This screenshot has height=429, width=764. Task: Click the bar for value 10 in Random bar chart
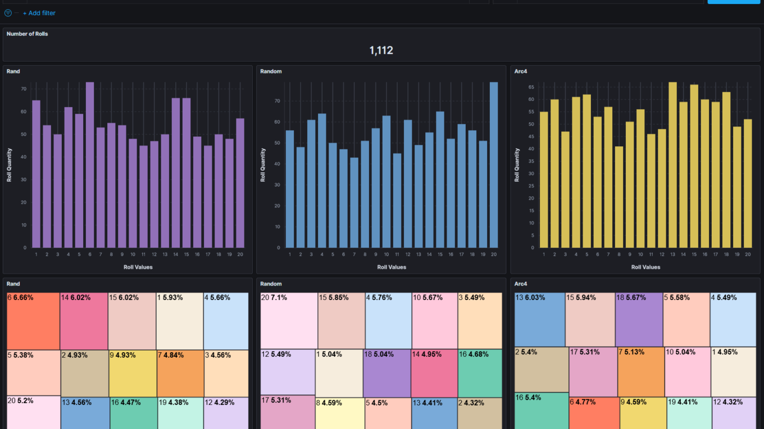tap(386, 182)
